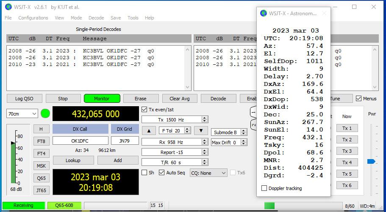Viewport: 386px width, 212px height.
Task: Switch to mode H button
Action: (x=42, y=129)
